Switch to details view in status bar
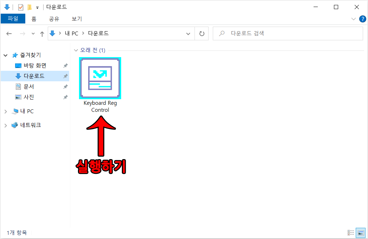368x239 pixels. point(351,233)
